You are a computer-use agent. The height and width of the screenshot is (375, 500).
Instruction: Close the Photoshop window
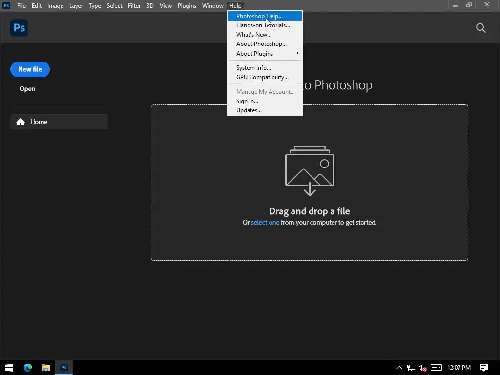[487, 5]
